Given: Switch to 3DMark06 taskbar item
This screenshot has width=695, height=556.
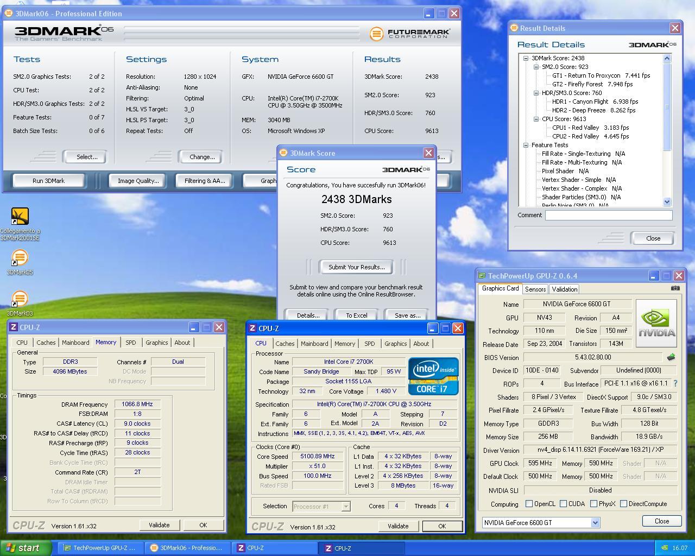Looking at the screenshot, I should pyautogui.click(x=188, y=548).
